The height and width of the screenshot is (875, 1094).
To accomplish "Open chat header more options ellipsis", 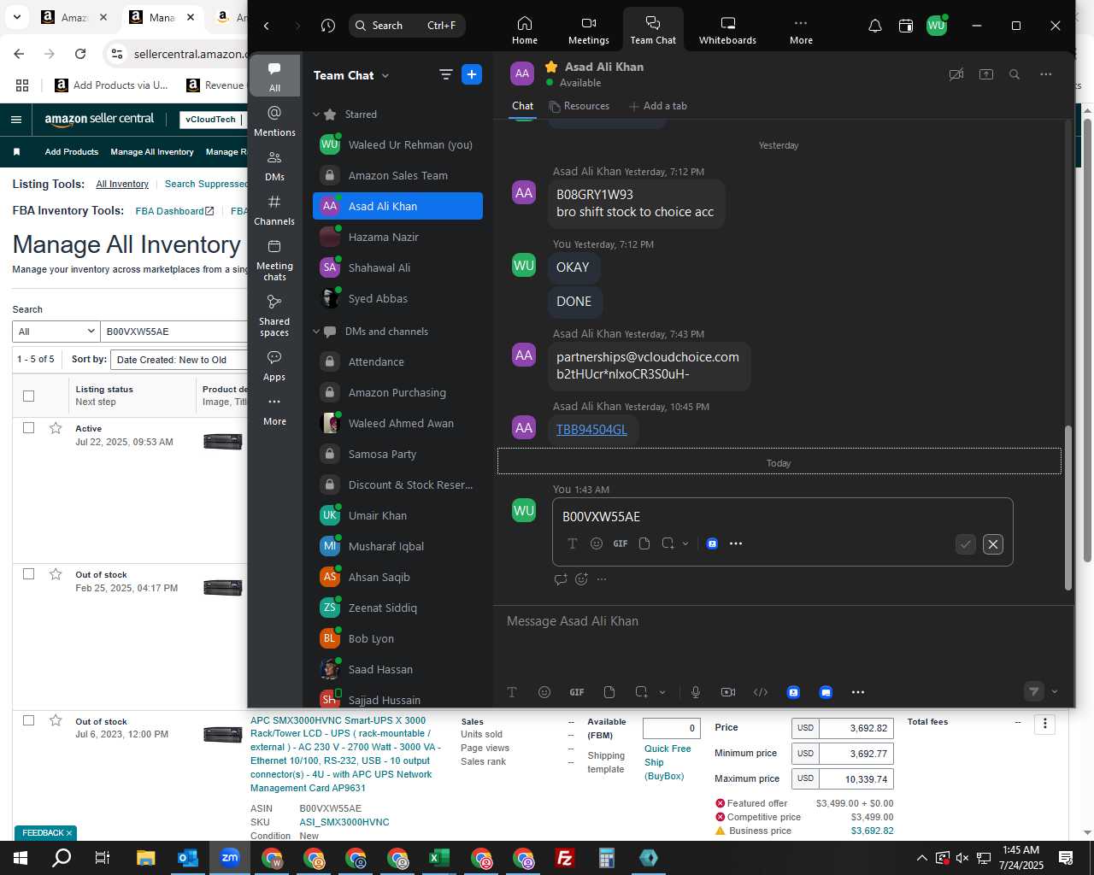I will [1045, 74].
